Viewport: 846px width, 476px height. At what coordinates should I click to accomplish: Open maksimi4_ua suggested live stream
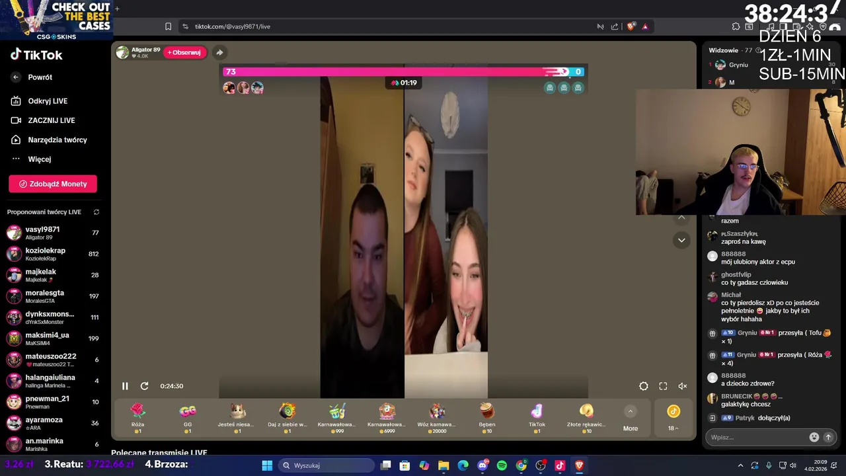pyautogui.click(x=53, y=338)
